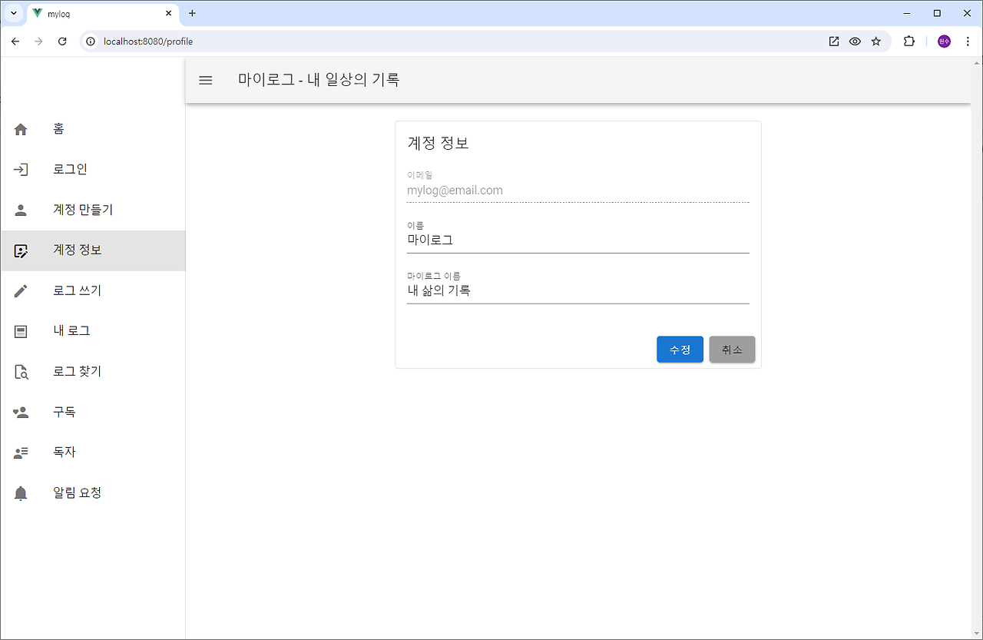This screenshot has height=640, width=983.
Task: Open 독자 menu item
Action: (x=93, y=453)
